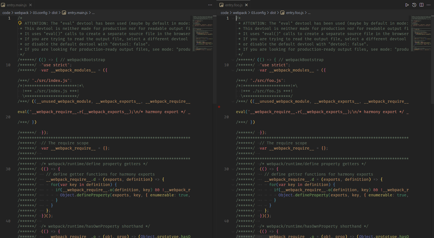Click line number 30 in entry.foo.js
This screenshot has height=238, width=434.
point(226,169)
